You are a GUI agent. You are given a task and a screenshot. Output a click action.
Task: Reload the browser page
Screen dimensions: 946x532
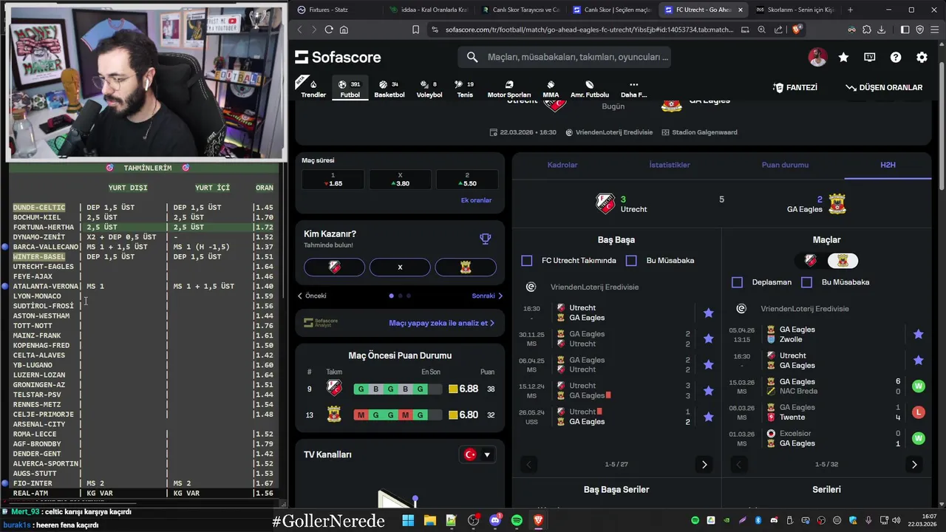point(329,30)
